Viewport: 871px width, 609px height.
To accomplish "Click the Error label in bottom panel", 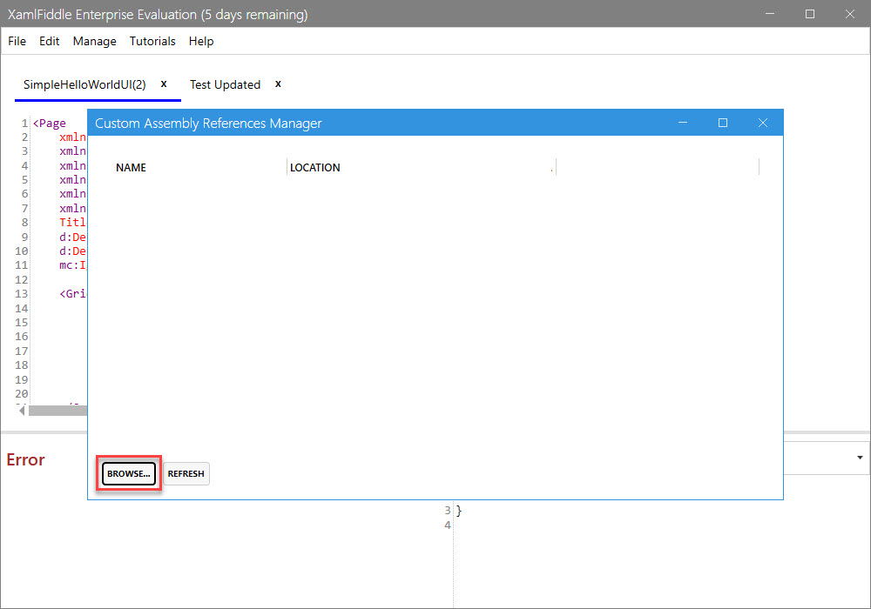I will (25, 460).
